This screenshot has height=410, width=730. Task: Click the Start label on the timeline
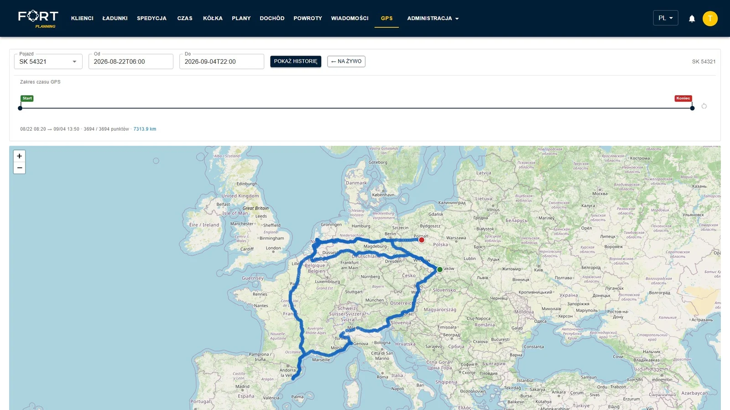(27, 98)
